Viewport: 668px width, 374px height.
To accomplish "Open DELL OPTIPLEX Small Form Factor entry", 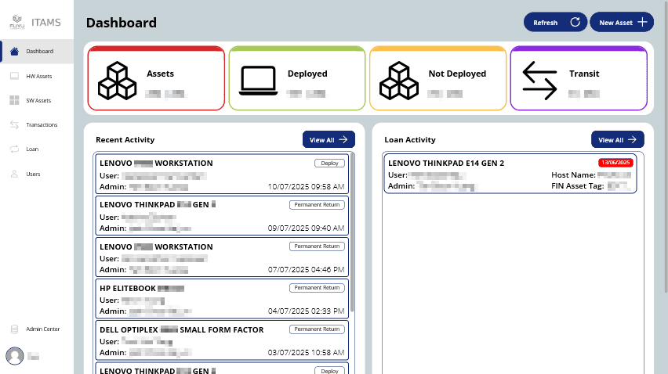I will click(x=222, y=340).
